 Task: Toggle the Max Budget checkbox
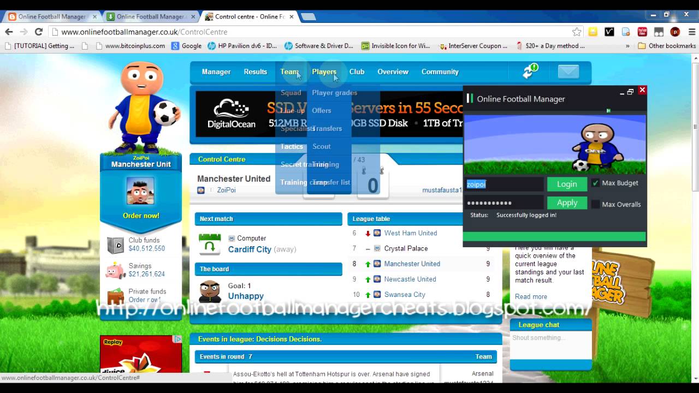(x=595, y=183)
